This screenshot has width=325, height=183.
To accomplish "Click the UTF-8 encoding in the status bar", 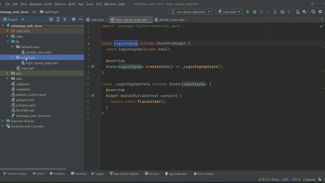I will 296,179.
